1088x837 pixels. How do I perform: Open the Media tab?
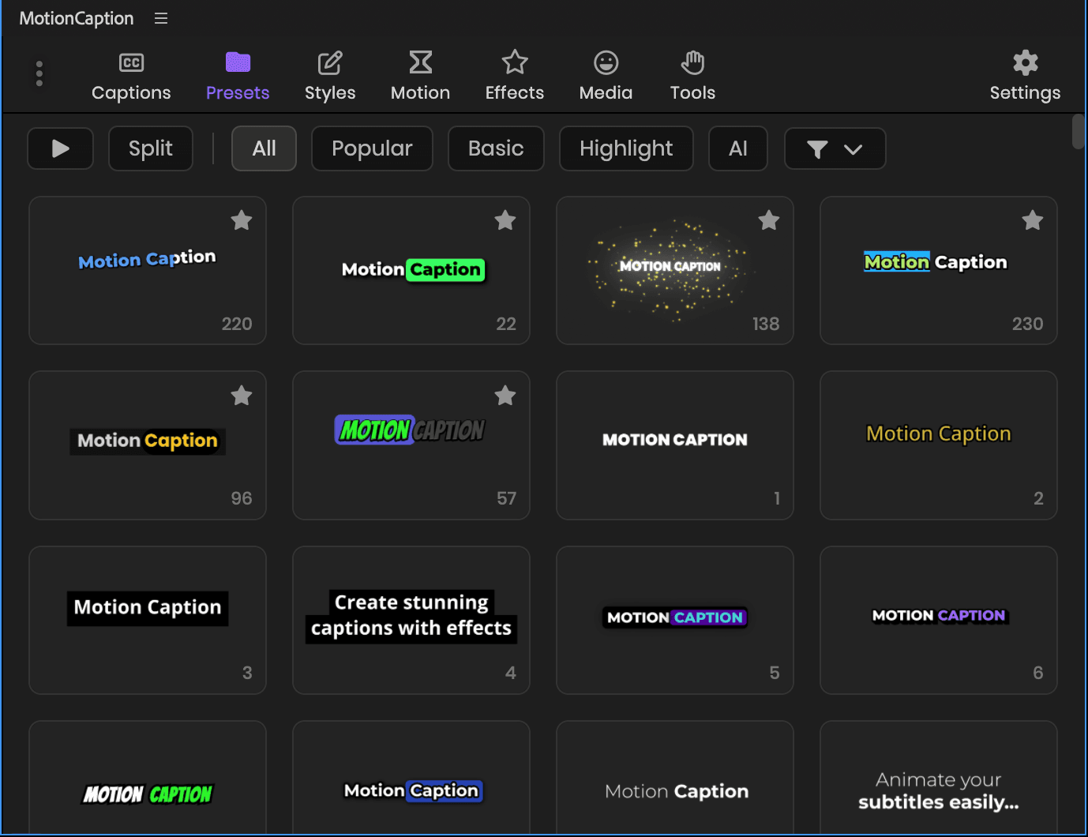click(606, 77)
